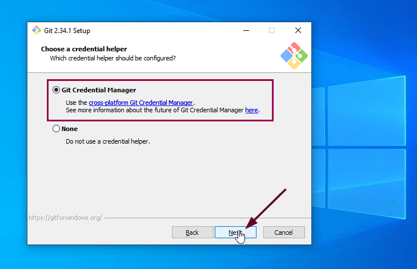This screenshot has width=417, height=269.
Task: Click the disabled maximize button
Action: (x=272, y=31)
